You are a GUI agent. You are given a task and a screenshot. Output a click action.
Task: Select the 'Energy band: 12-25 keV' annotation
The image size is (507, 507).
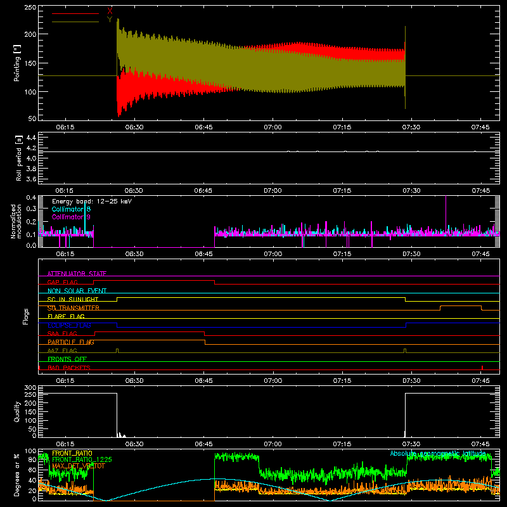pos(92,202)
